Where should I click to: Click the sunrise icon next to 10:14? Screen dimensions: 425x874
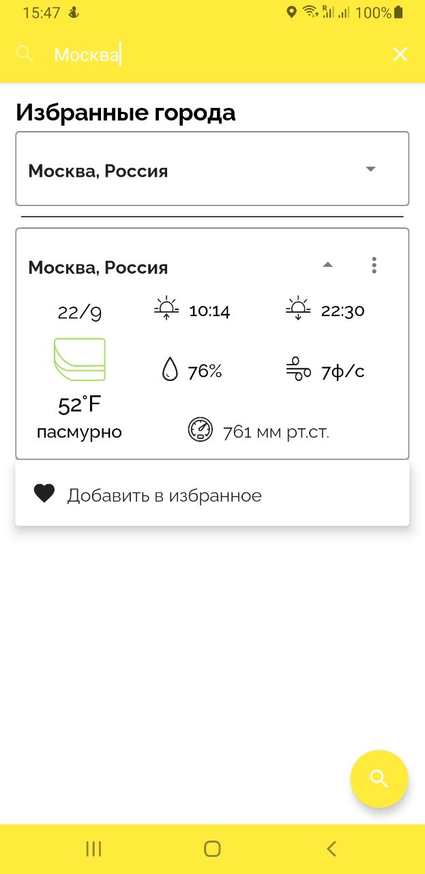coord(165,308)
